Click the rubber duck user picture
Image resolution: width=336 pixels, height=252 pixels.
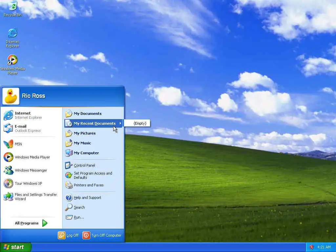[11, 96]
